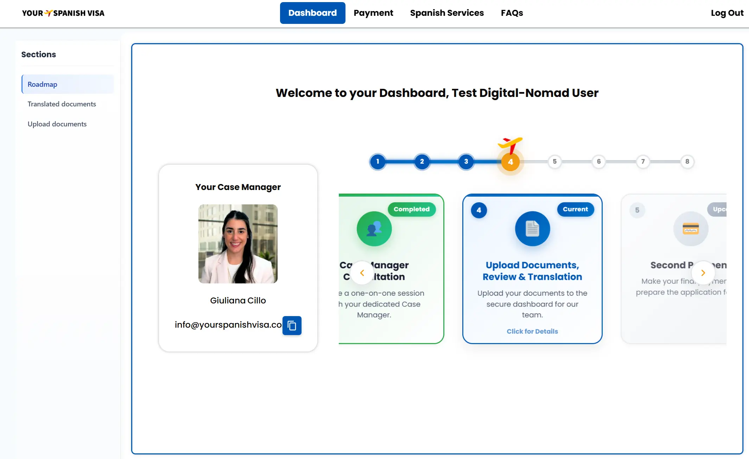Open the Upload documents section
Image resolution: width=749 pixels, height=459 pixels.
[57, 124]
